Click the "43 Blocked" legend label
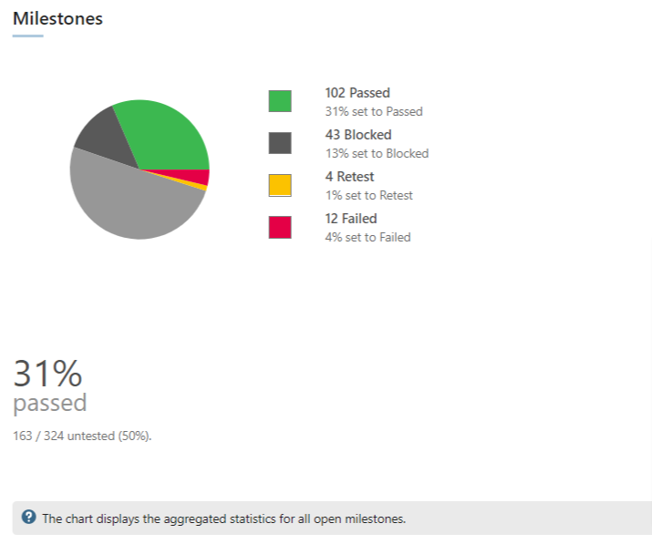The height and width of the screenshot is (544, 652). tap(358, 135)
